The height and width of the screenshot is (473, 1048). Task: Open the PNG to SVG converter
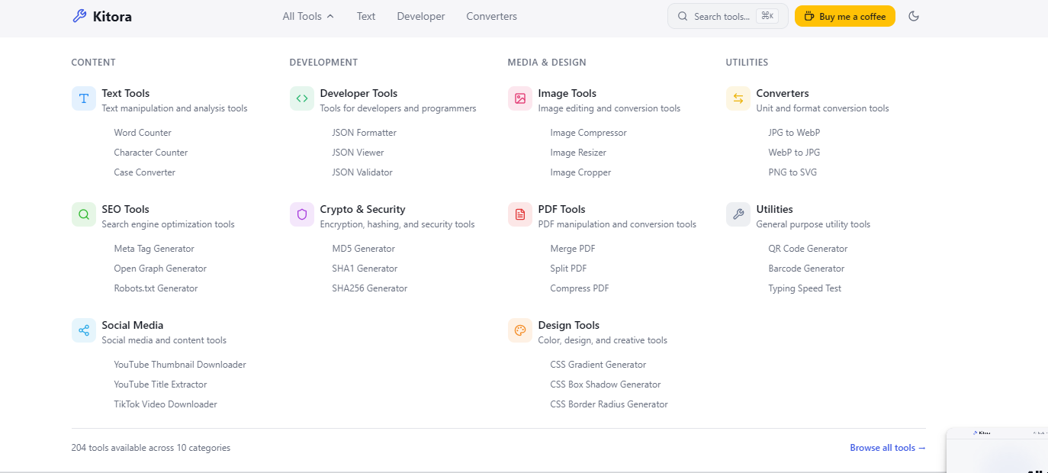pos(792,172)
